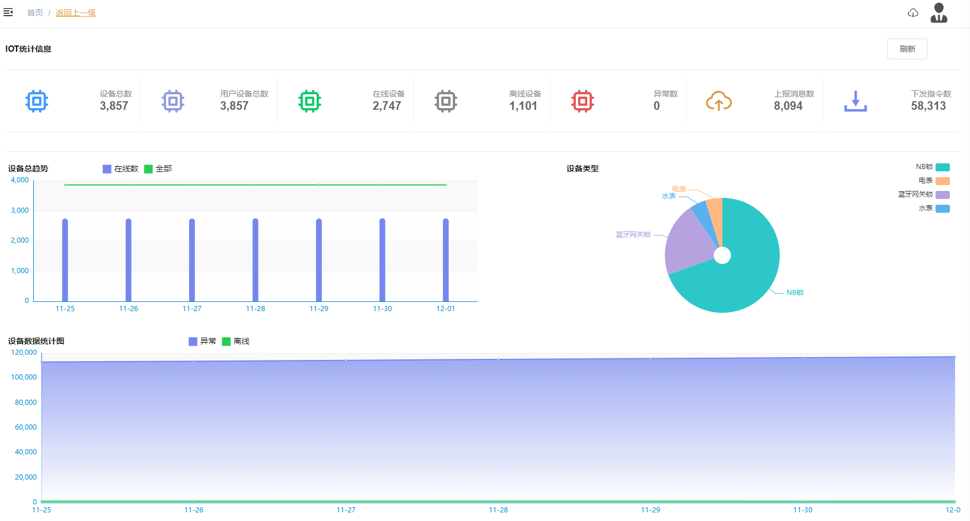Click the 设备类型 chart title
Screen dimensions: 970x521
[x=583, y=168]
